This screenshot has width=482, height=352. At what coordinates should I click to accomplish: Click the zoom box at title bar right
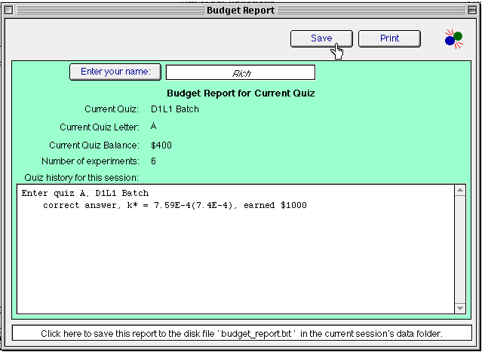(472, 11)
